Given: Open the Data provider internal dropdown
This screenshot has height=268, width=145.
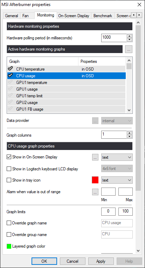Looking at the screenshot, I should coord(117,121).
